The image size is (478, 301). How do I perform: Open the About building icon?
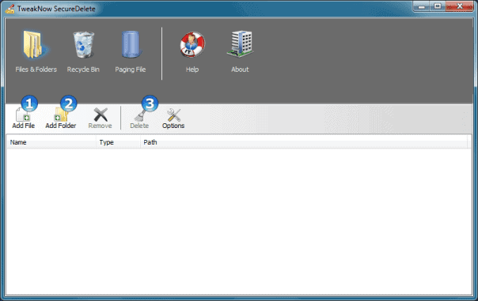click(x=241, y=44)
